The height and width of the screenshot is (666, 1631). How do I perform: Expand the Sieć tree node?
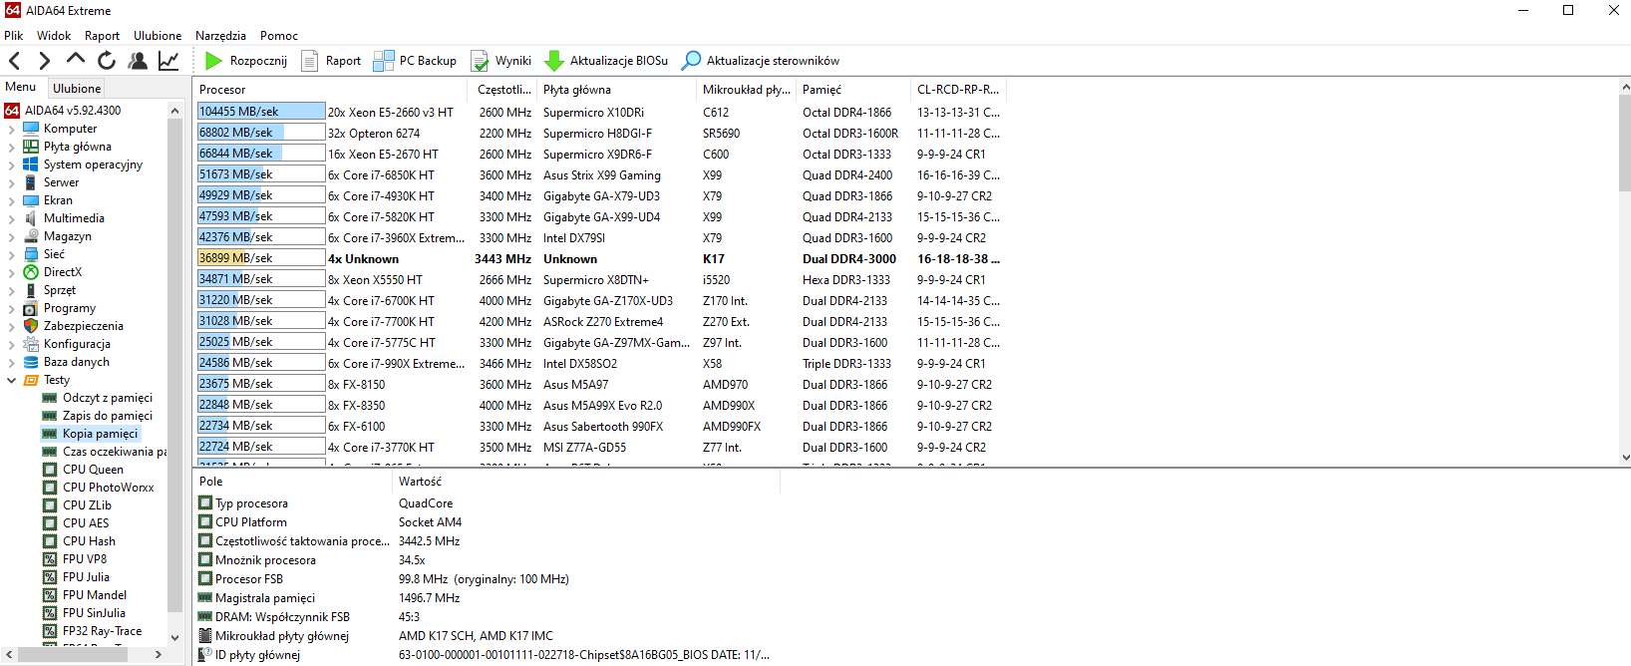point(12,254)
